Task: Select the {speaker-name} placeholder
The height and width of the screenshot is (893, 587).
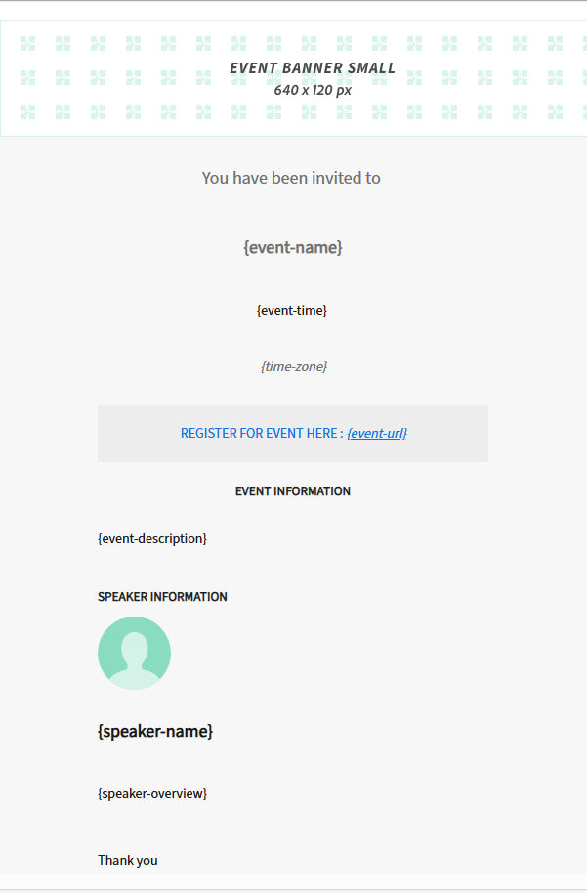Action: click(x=155, y=731)
